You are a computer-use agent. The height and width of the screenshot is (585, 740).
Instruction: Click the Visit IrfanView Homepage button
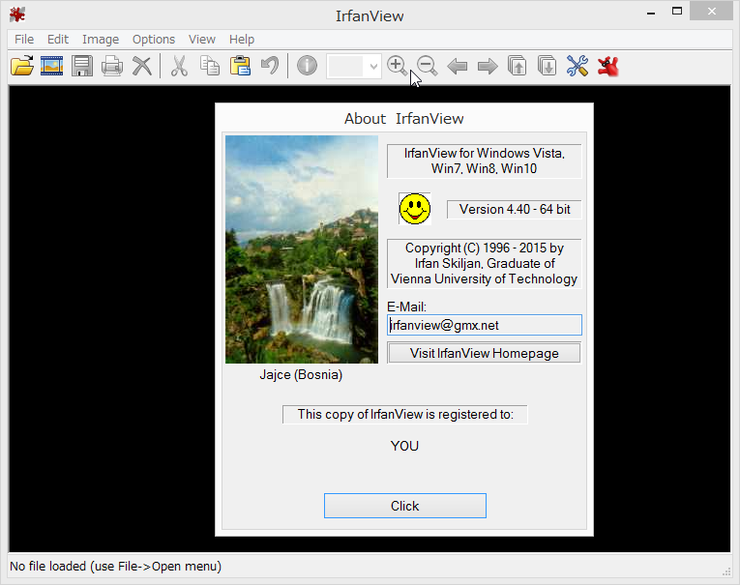click(x=485, y=353)
